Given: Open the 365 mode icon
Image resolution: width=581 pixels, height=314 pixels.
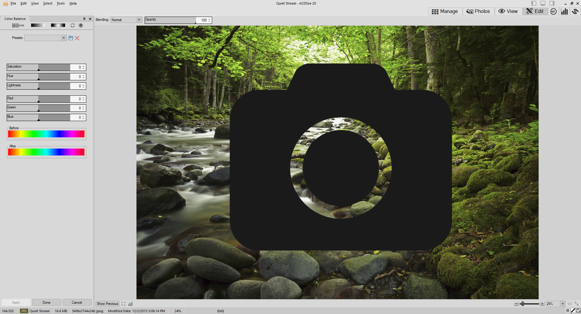Looking at the screenshot, I should 553,11.
